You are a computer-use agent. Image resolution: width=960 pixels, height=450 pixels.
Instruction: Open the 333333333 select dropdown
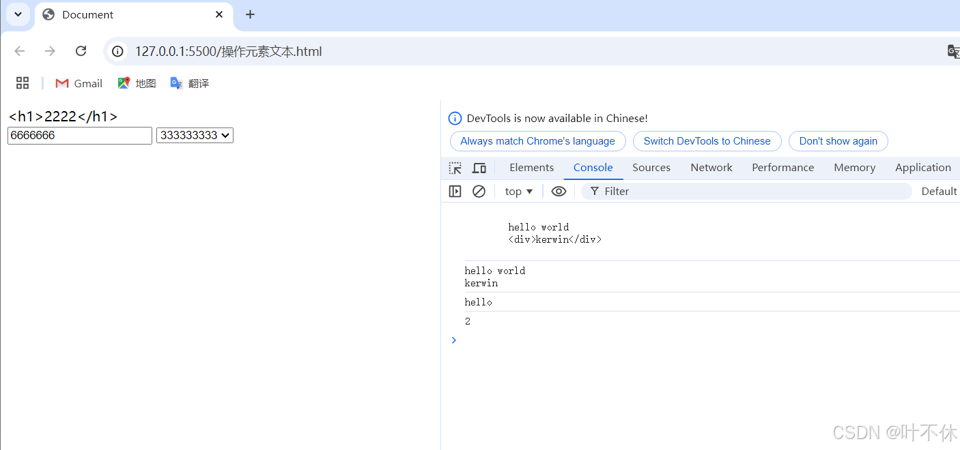click(195, 135)
